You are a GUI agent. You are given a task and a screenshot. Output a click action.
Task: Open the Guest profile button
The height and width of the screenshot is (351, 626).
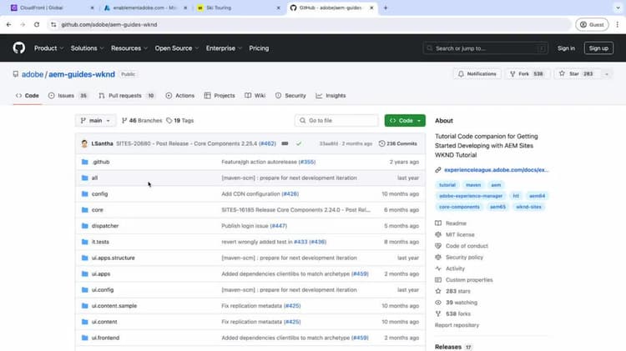(x=592, y=24)
